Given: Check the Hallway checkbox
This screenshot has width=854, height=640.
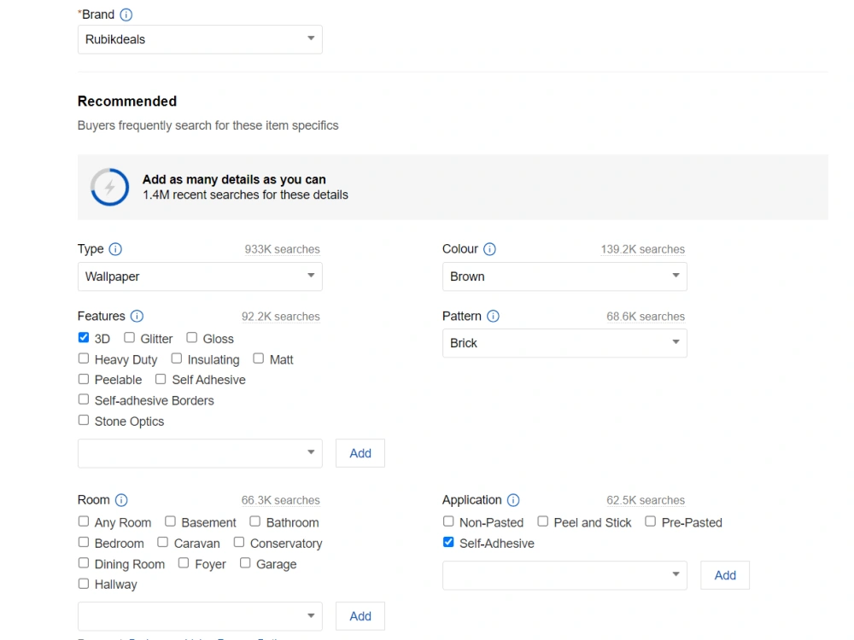Looking at the screenshot, I should click(x=84, y=584).
